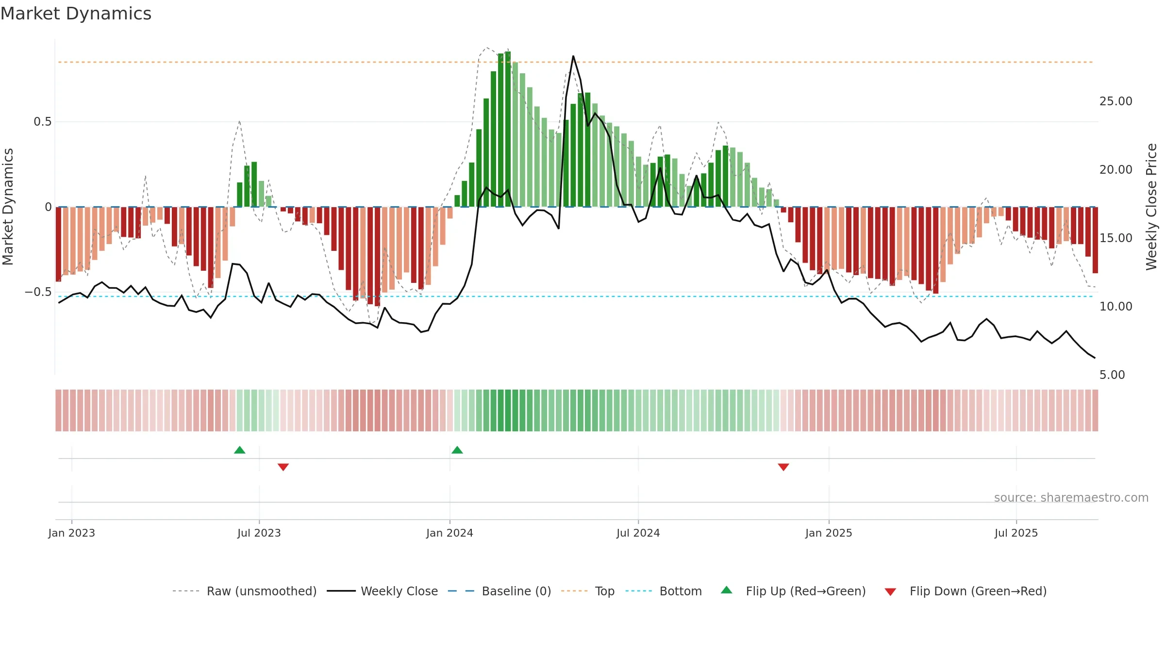
Task: Click the source: sharemaestro.com text
Action: [x=1071, y=497]
